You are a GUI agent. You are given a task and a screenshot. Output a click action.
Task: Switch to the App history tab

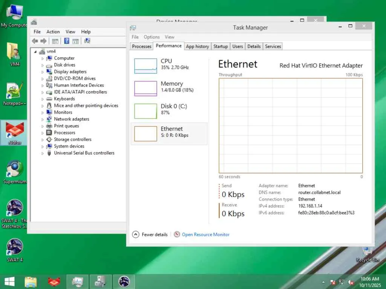pyautogui.click(x=198, y=46)
